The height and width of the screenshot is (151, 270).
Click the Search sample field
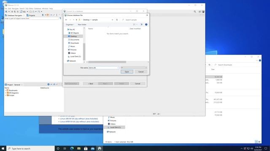point(134,20)
